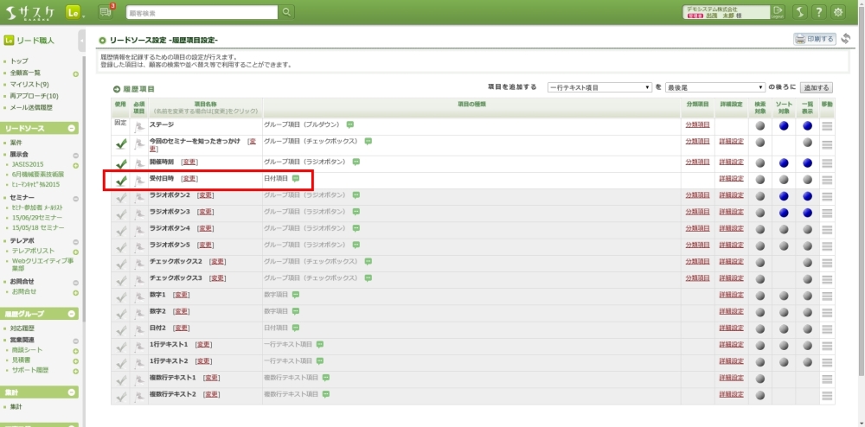Toggle search target dot for 受付日時 row
The height and width of the screenshot is (427, 865).
(760, 179)
